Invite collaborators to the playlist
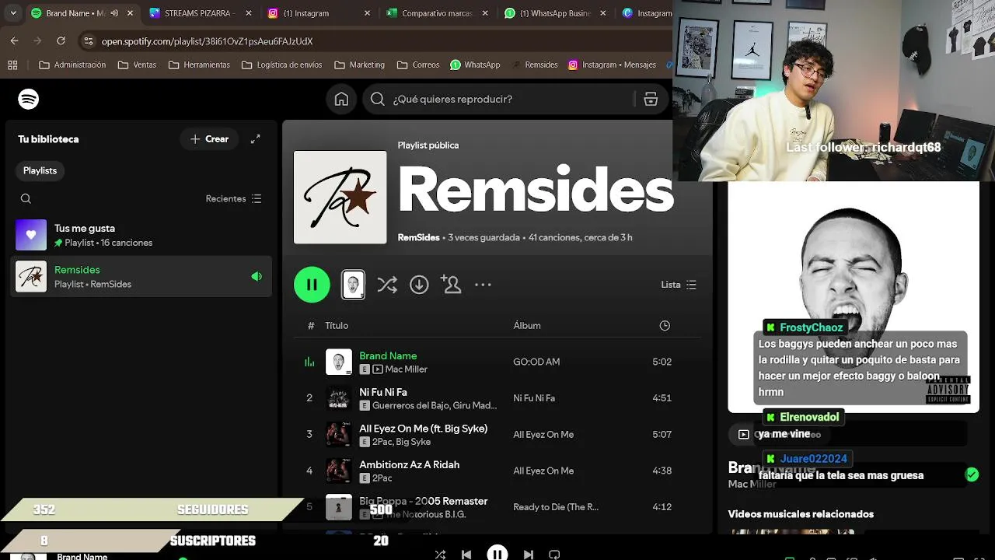 [x=451, y=285]
